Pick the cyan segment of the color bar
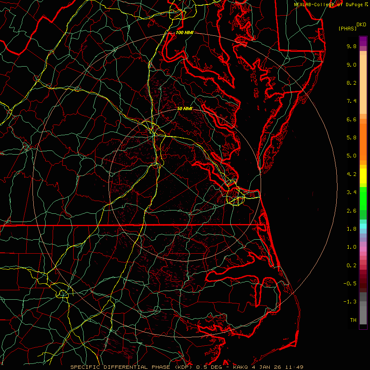The width and height of the screenshot is (370, 370). [x=363, y=226]
